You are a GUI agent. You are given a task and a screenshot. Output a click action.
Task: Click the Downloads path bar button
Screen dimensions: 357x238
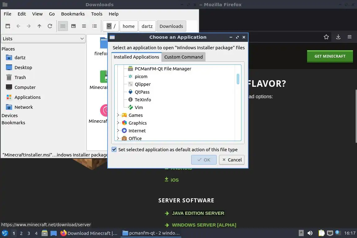[171, 26]
